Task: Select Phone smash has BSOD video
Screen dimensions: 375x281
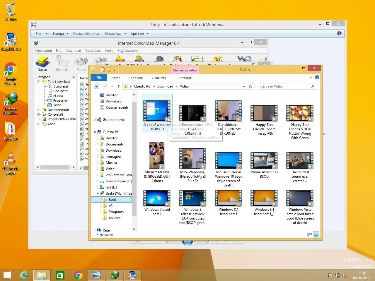Action: tap(264, 166)
